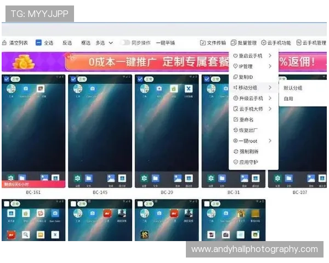Open 批量管理 batch management menu
This screenshot has width=329, height=263.
coord(243,43)
